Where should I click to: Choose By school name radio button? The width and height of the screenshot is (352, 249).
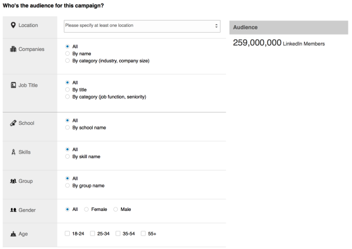click(67, 128)
